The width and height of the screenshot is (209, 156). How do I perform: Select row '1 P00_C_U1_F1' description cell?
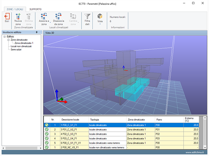tap(74, 125)
